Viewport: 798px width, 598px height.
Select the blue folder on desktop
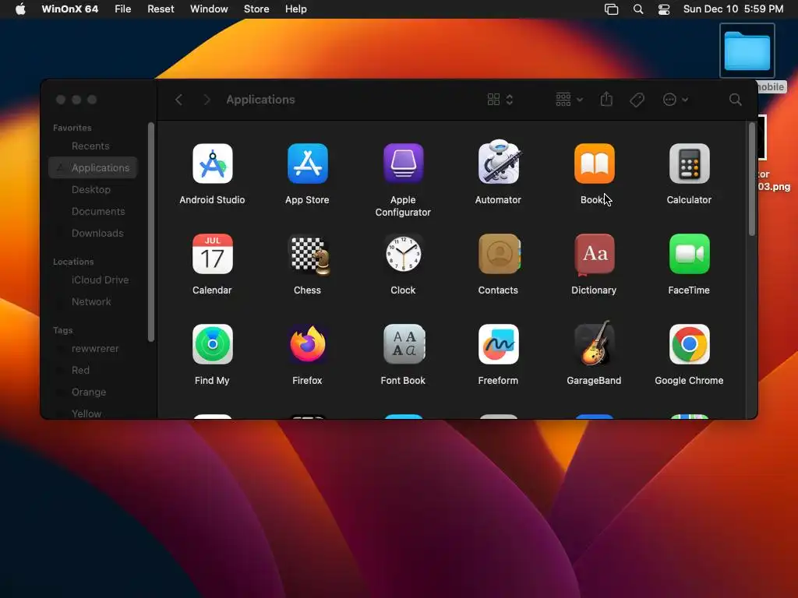(x=747, y=51)
